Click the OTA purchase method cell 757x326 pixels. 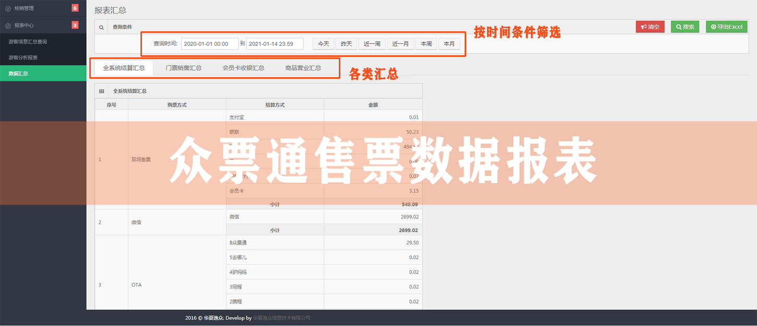point(177,285)
